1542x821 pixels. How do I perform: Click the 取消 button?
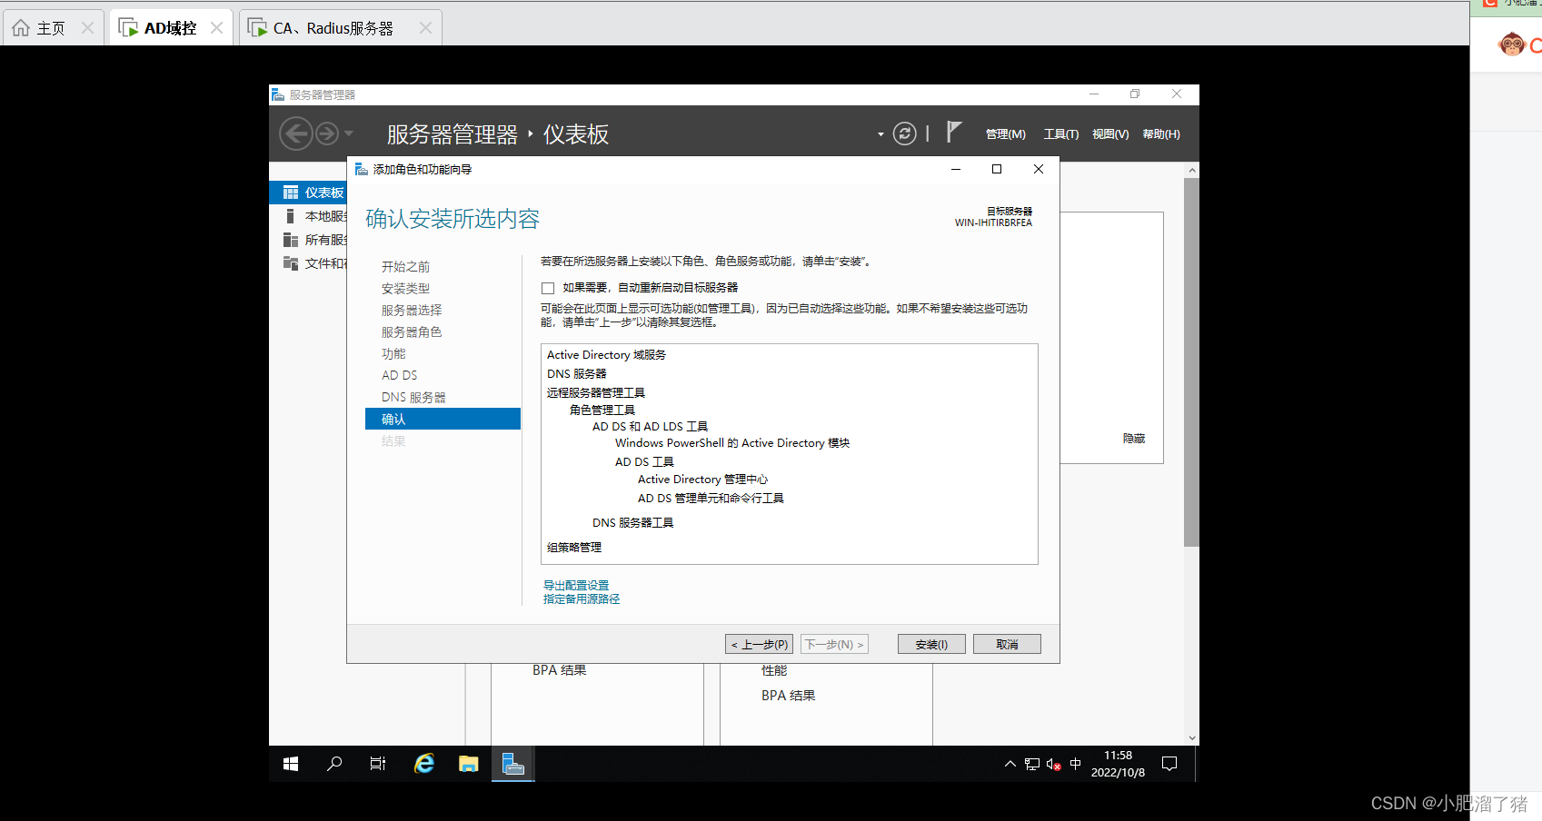pos(1007,644)
